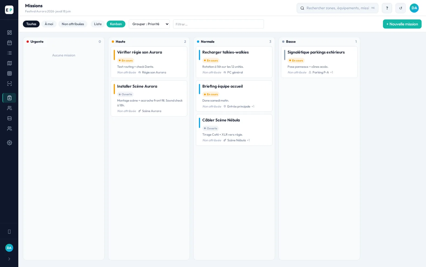The image size is (426, 267).
Task: Click the mobile device icon in sidebar
Action: pos(9,232)
